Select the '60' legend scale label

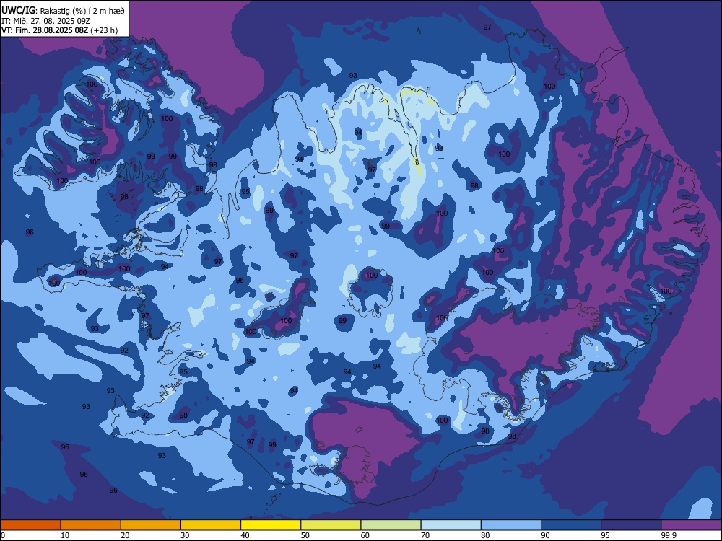tap(365, 535)
